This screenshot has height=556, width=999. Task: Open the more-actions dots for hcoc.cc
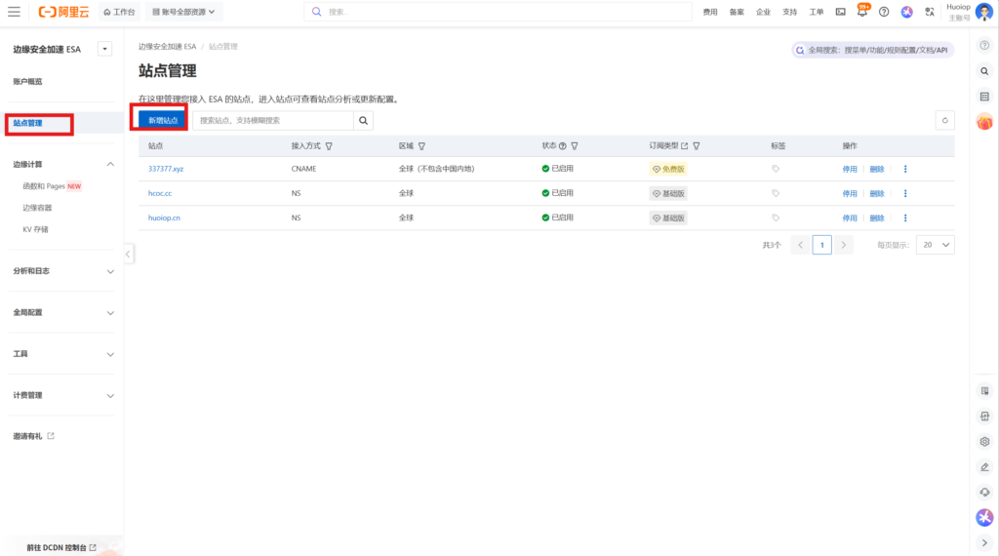905,193
